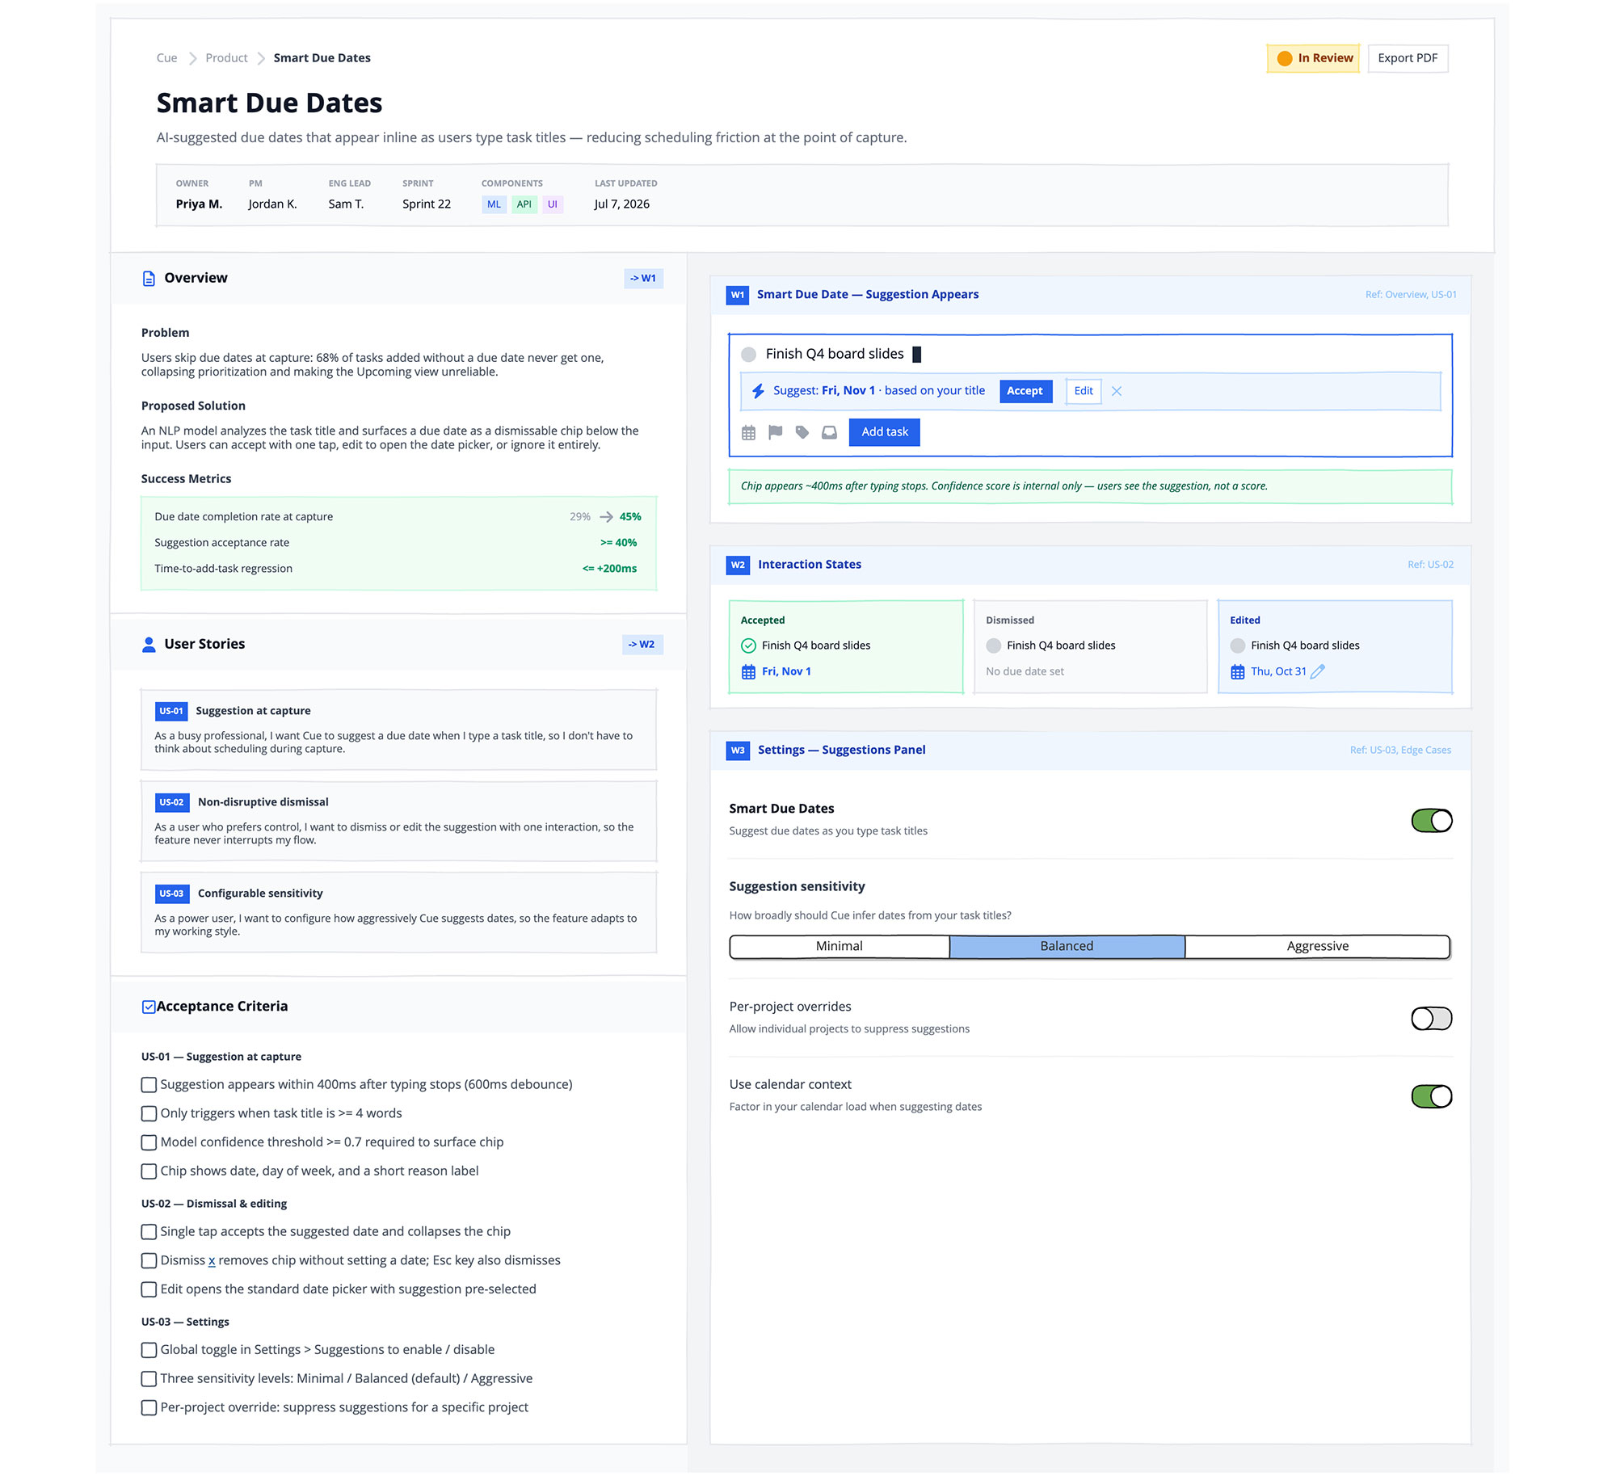Screen dimensions: 1616x1476
Task: Toggle off the Smart Due Dates switch
Action: pos(1432,821)
